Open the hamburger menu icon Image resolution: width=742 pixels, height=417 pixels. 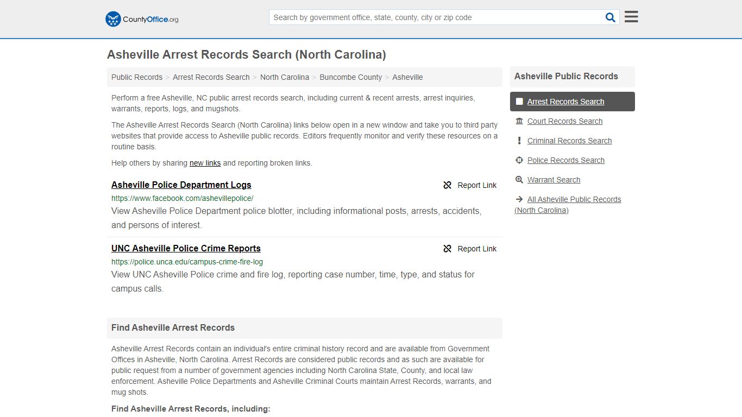coord(631,17)
